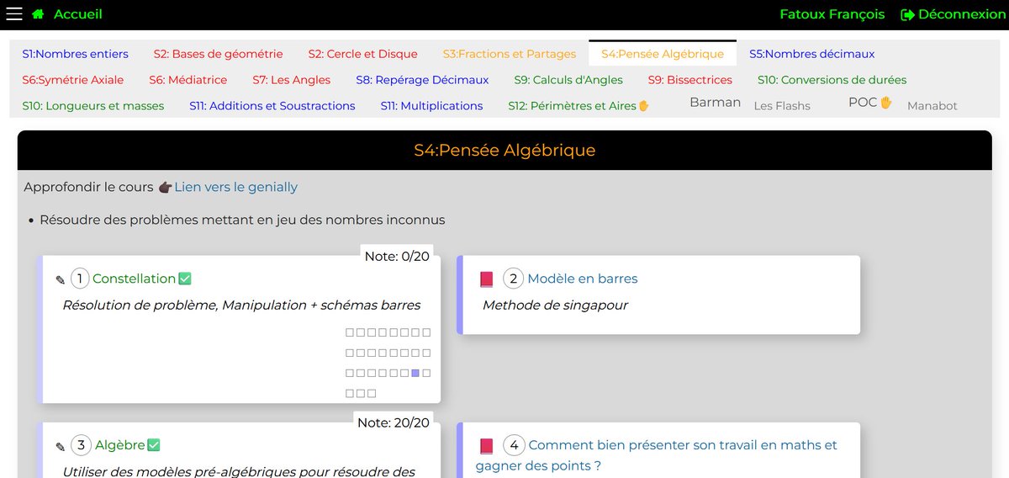
Task: Click hand icon beside POC
Action: coord(885,102)
